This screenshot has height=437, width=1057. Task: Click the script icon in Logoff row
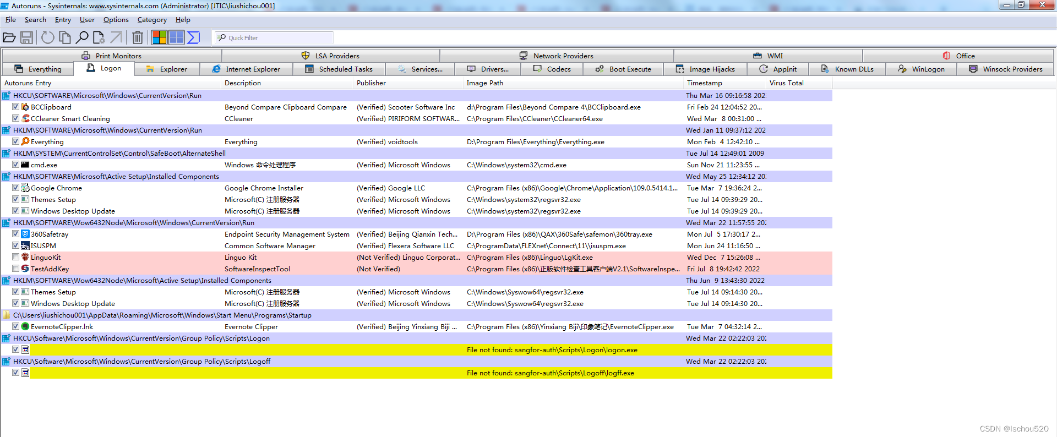(25, 373)
